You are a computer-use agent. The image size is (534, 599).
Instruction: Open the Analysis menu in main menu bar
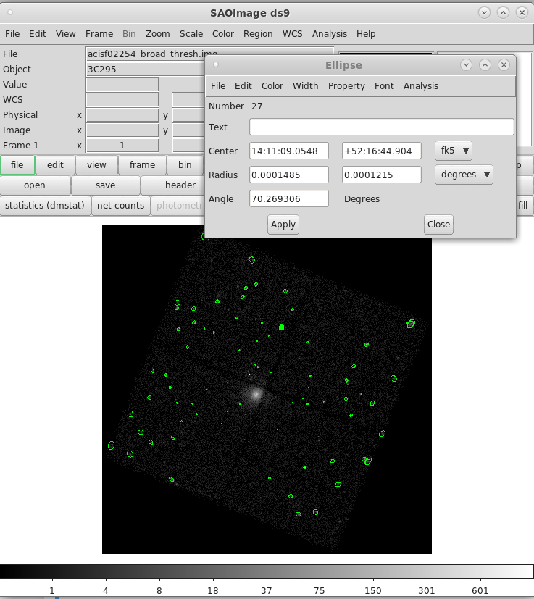pos(330,33)
